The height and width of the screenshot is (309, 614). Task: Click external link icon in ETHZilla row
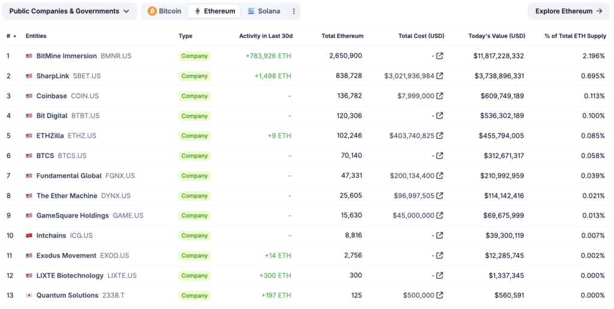tap(440, 136)
